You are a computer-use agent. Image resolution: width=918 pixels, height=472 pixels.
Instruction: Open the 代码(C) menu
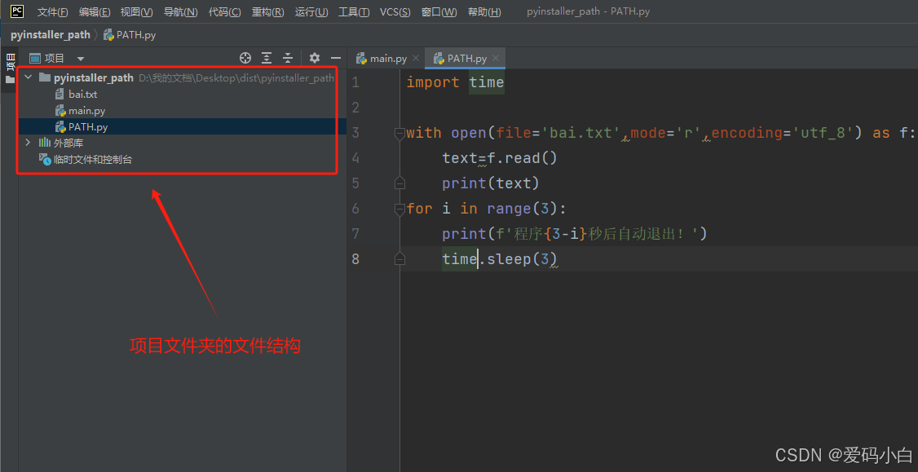point(225,11)
